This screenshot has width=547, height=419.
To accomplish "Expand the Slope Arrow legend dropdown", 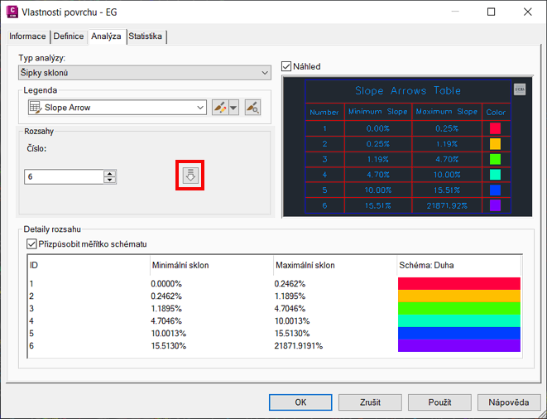I will 200,108.
